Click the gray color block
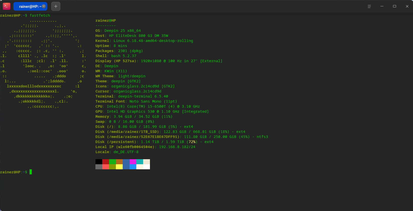The image size is (413, 211). pos(99,167)
